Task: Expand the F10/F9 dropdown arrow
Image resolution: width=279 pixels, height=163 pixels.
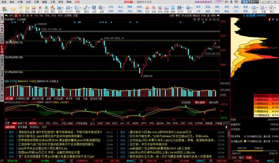Action: [x=72, y=8]
